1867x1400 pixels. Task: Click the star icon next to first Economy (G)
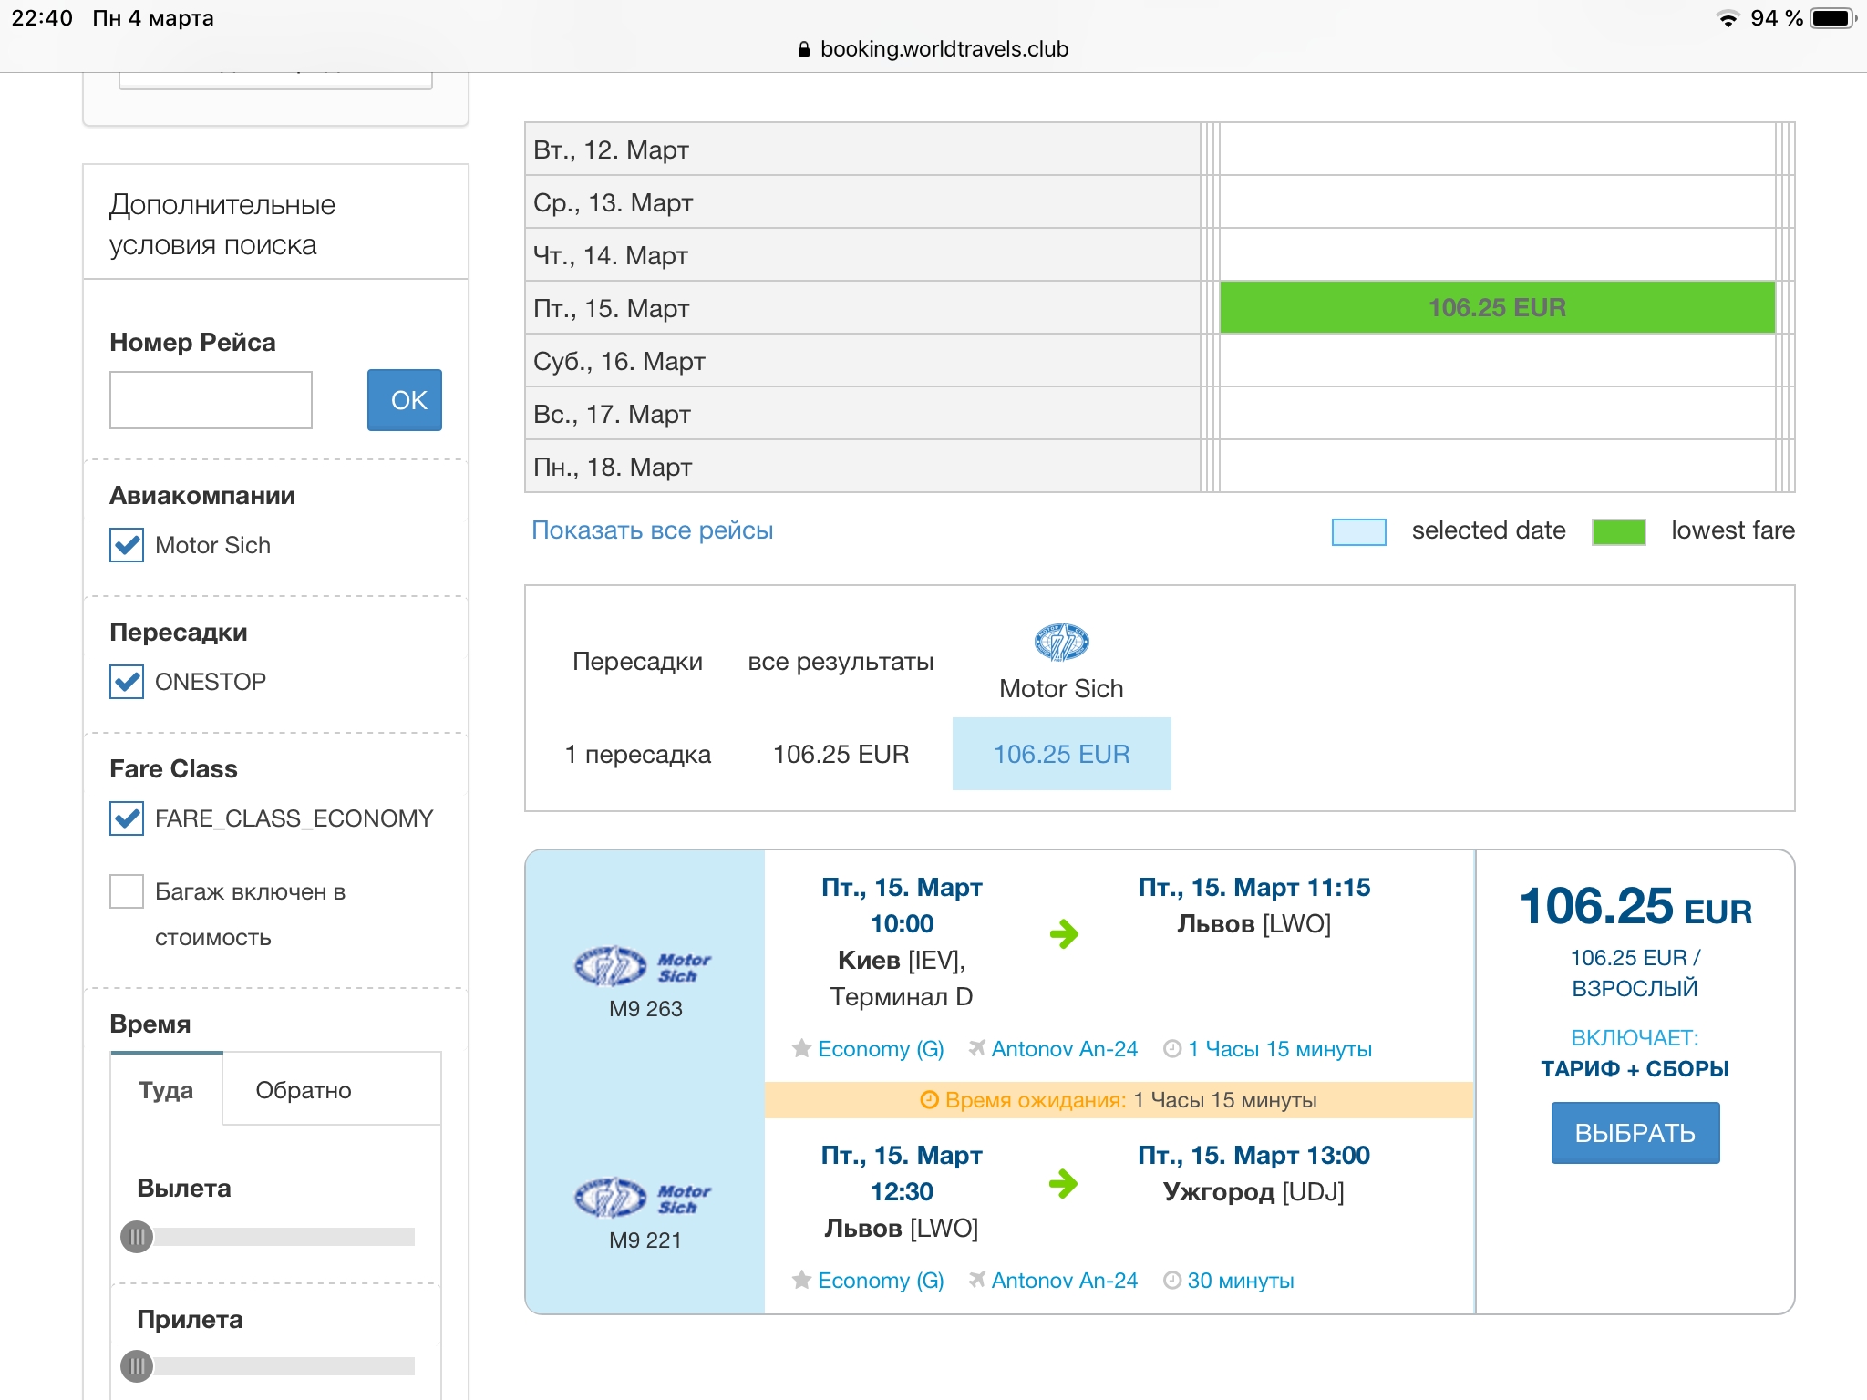pyautogui.click(x=801, y=1048)
